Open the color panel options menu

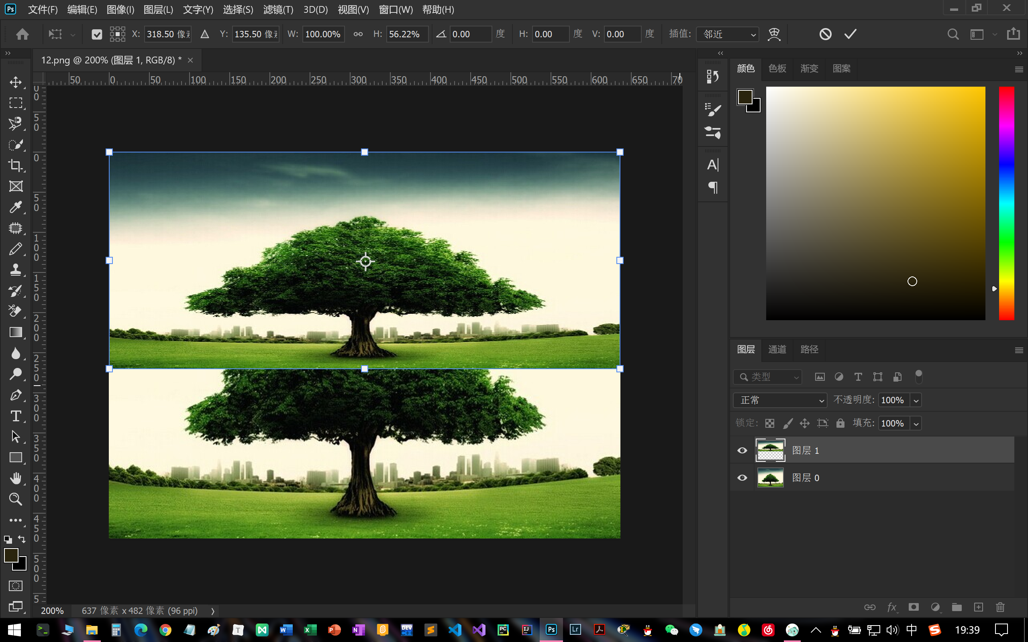[1019, 69]
